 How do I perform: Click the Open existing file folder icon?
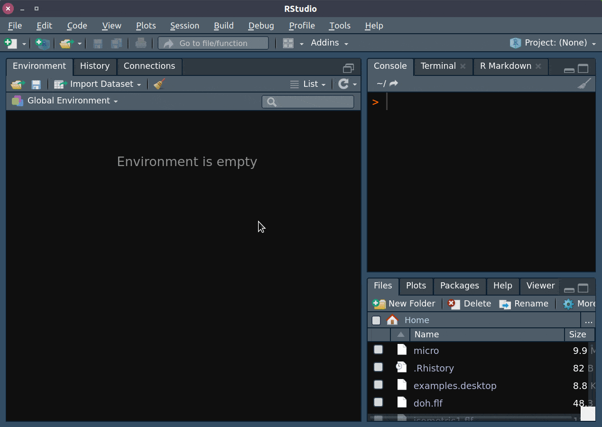67,44
